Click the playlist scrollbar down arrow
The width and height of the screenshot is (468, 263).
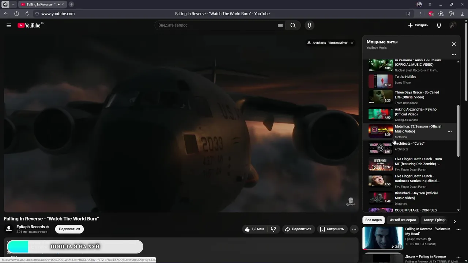458,210
